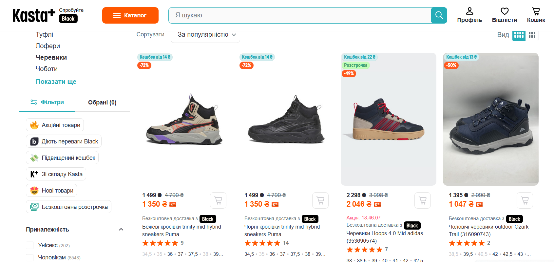Switch to four-column grid view
This screenshot has height=262, width=554.
(519, 35)
